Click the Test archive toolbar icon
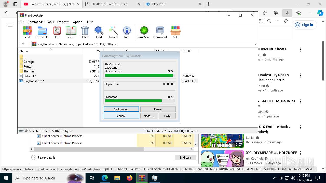This screenshot has width=326, height=183. (57, 32)
